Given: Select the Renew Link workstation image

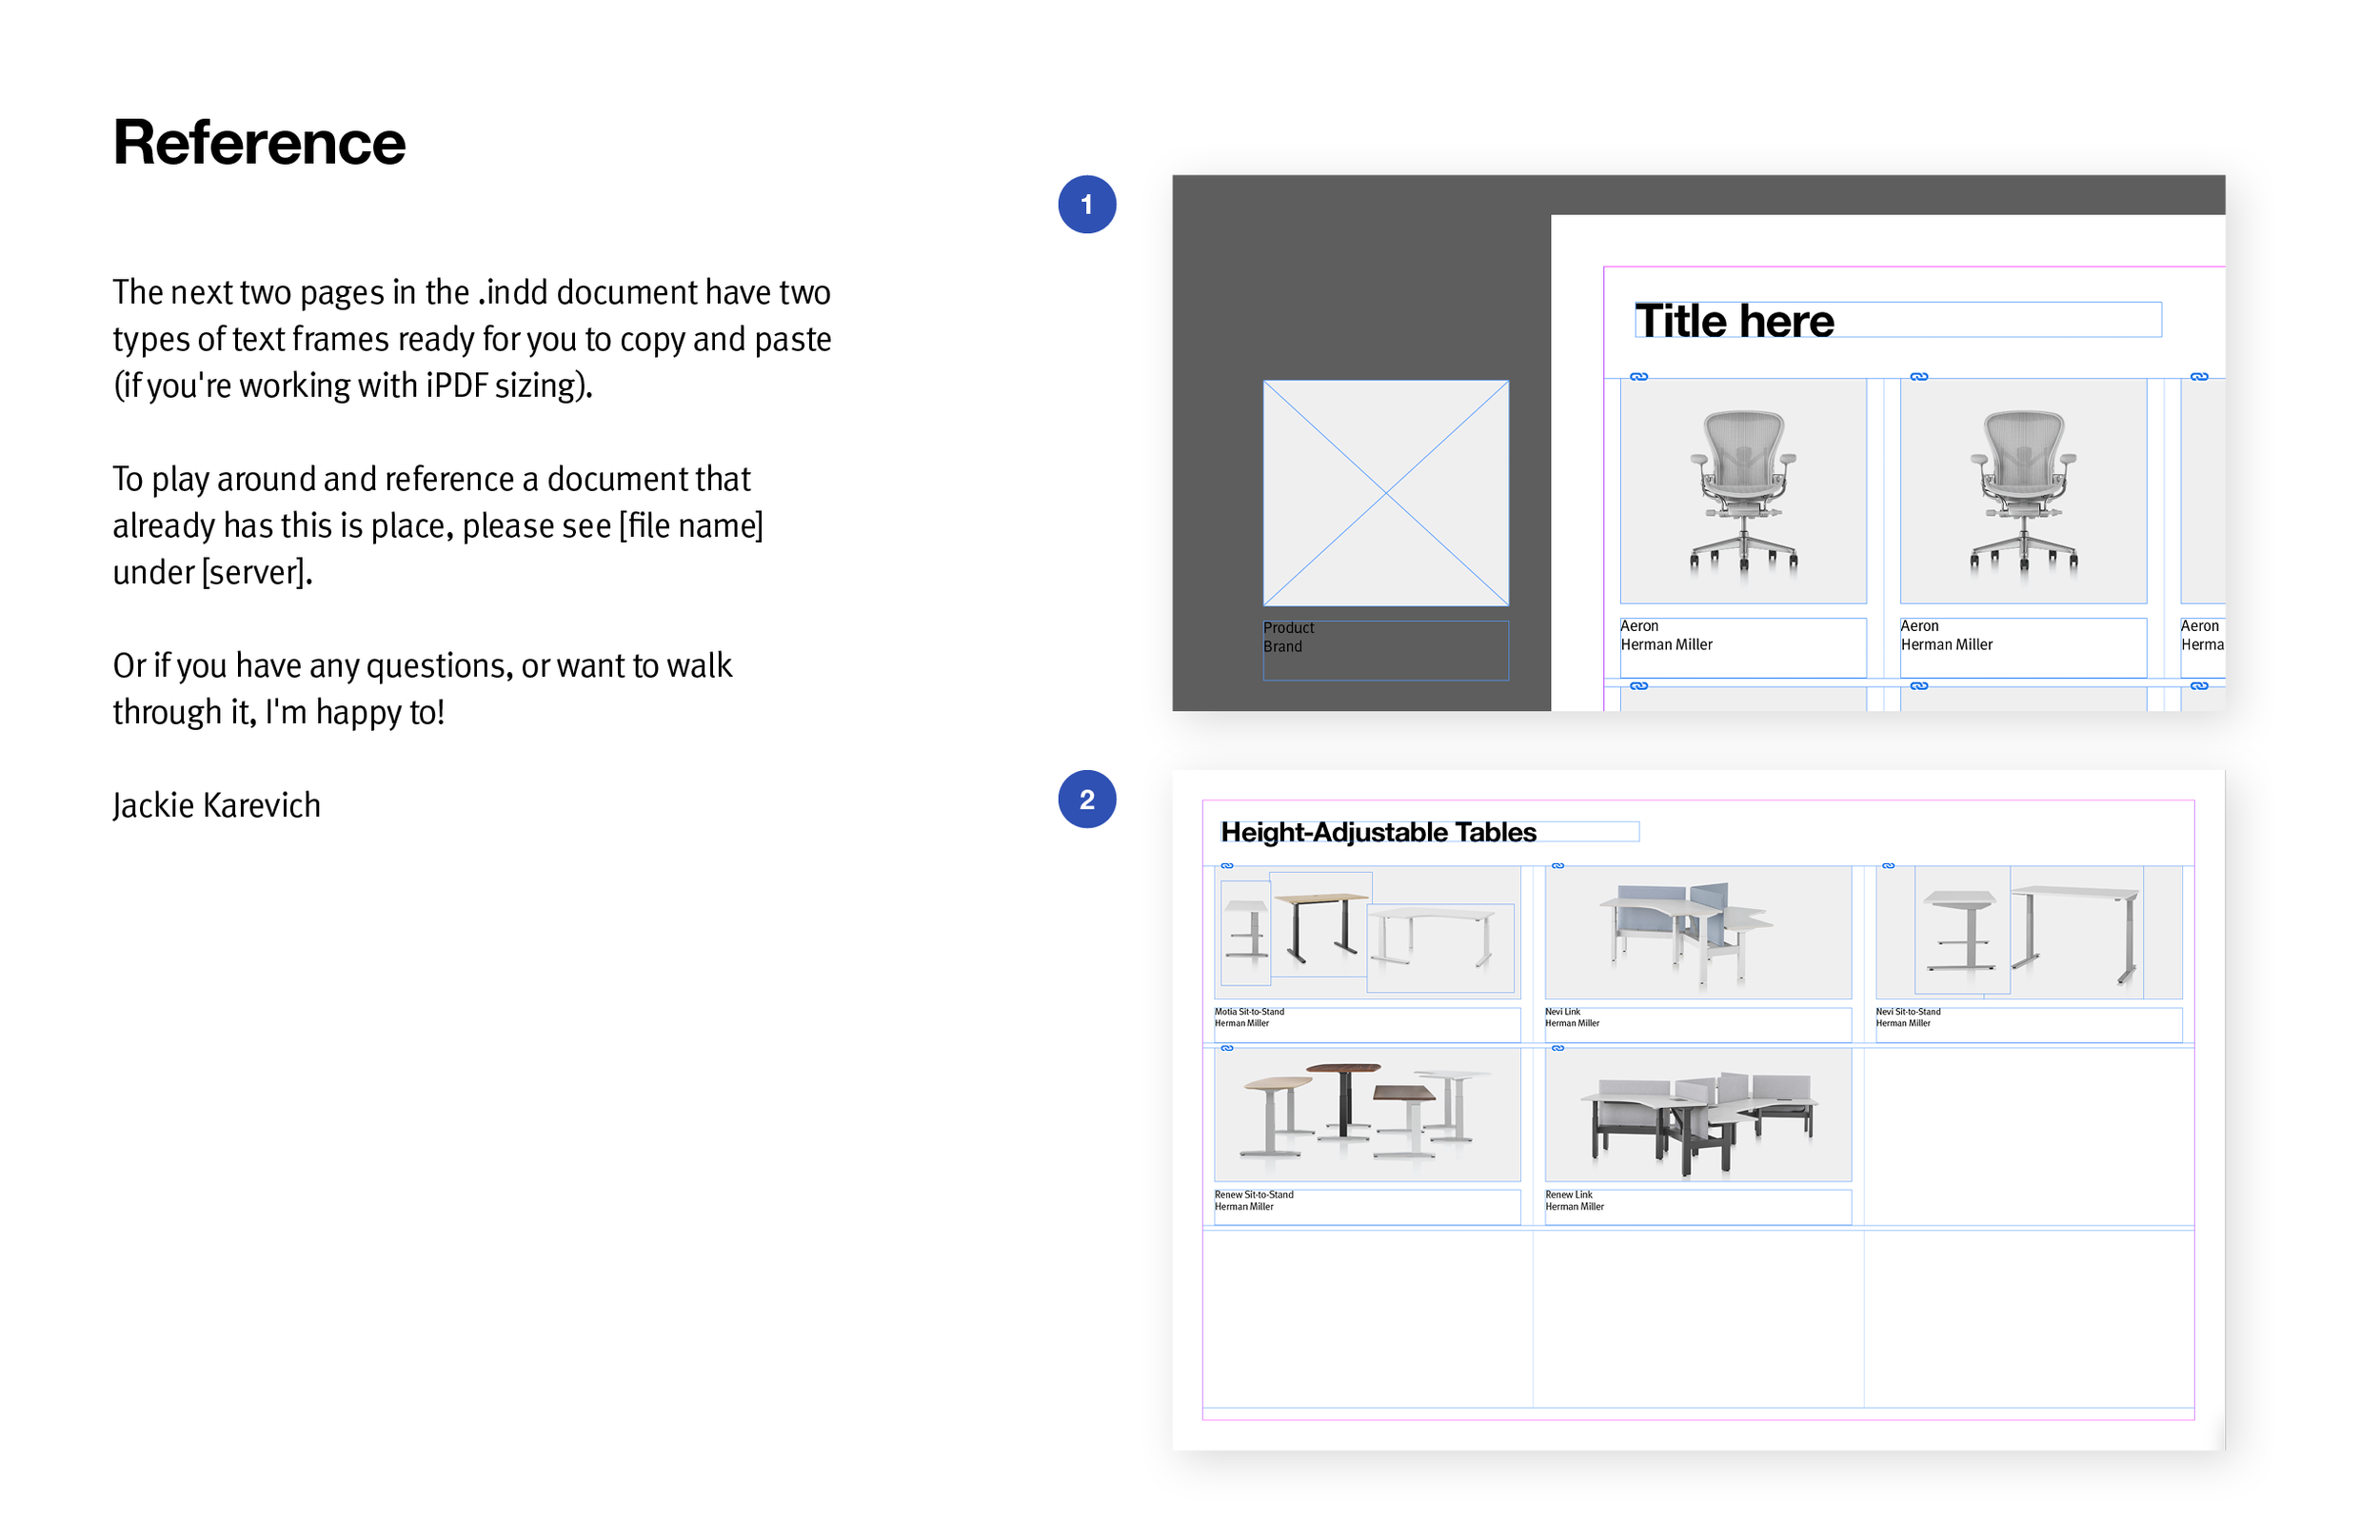Looking at the screenshot, I should (1697, 1113).
